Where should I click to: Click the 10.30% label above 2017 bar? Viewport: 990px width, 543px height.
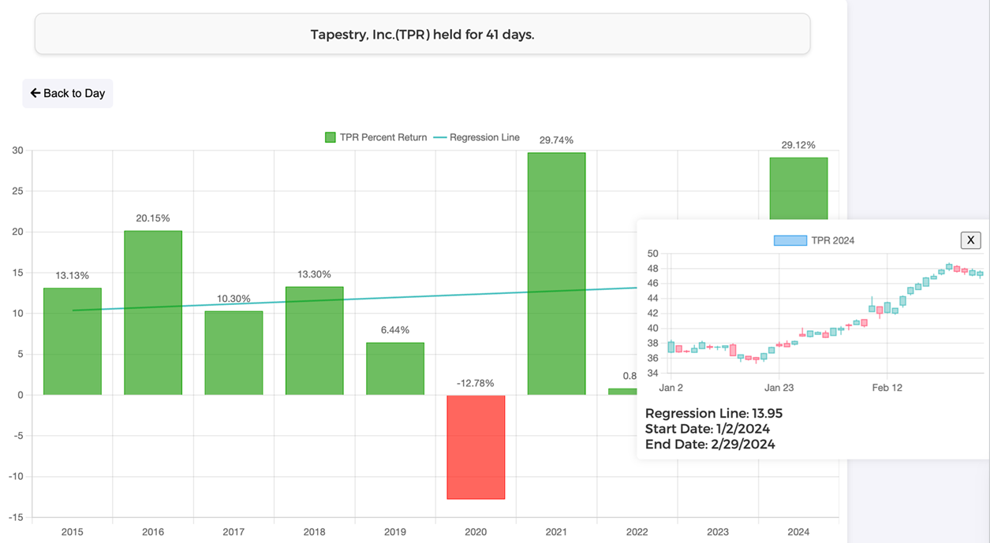[x=233, y=299]
